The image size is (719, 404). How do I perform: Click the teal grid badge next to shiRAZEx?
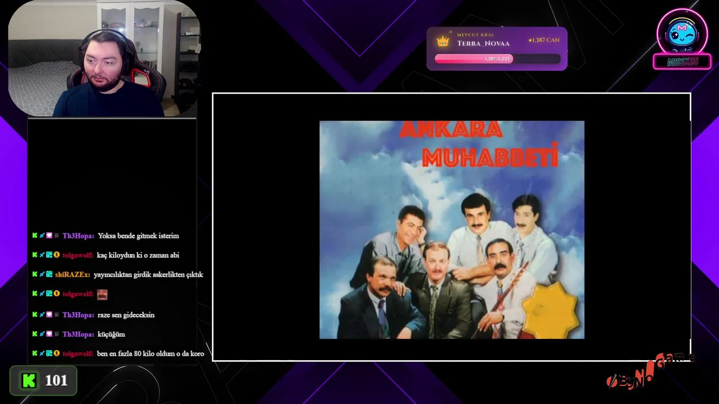[x=49, y=274]
